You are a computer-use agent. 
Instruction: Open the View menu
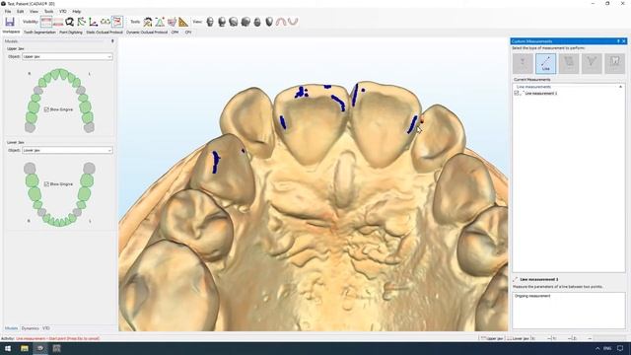(35, 11)
